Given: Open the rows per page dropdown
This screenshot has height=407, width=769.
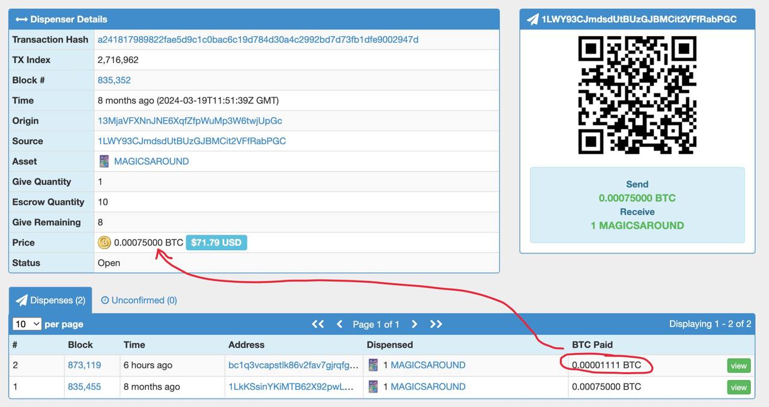Looking at the screenshot, I should click(27, 324).
